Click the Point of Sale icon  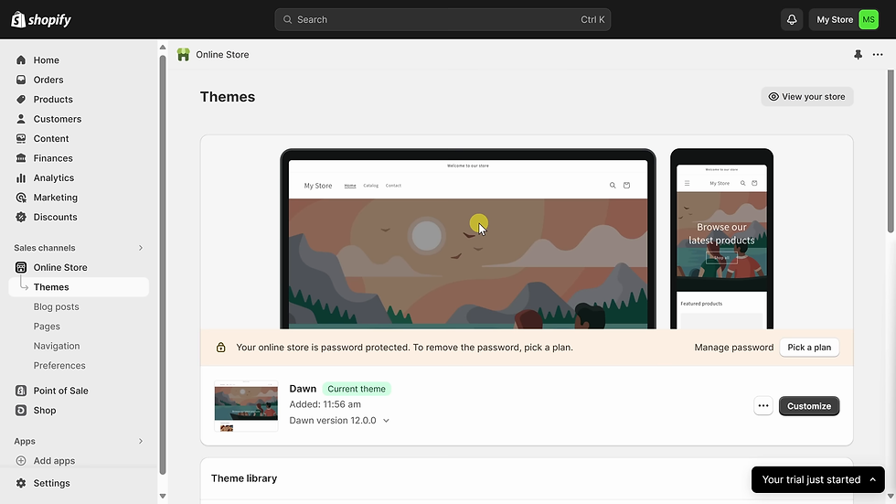[x=21, y=391]
